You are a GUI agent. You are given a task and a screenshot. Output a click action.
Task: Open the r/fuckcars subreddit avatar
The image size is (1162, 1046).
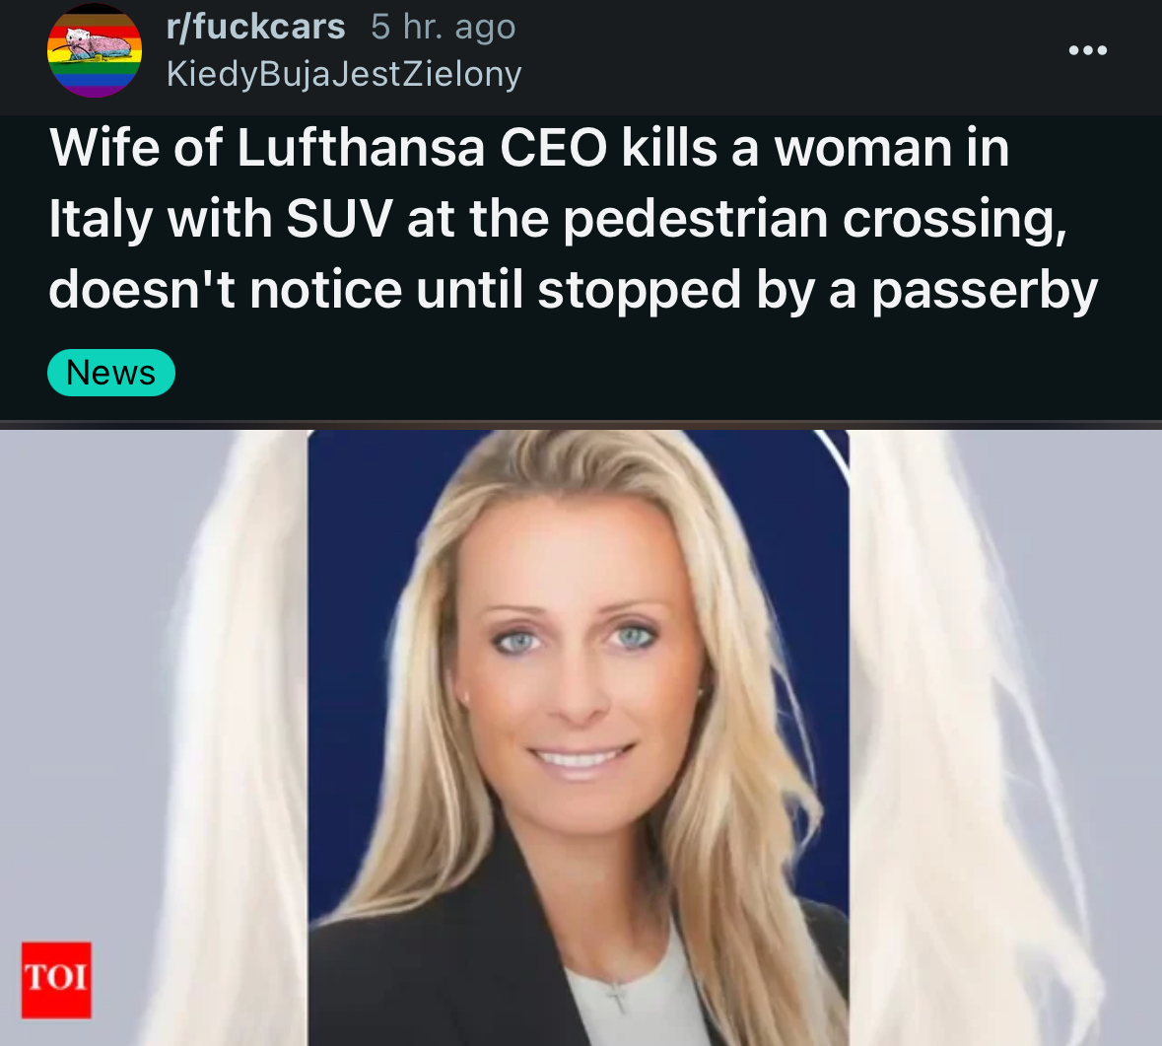tap(94, 50)
